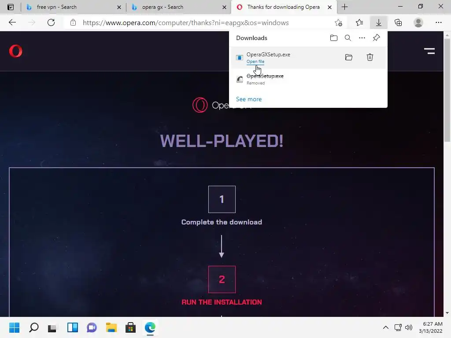
Task: Open the tab actions menu icon
Action: tap(11, 7)
